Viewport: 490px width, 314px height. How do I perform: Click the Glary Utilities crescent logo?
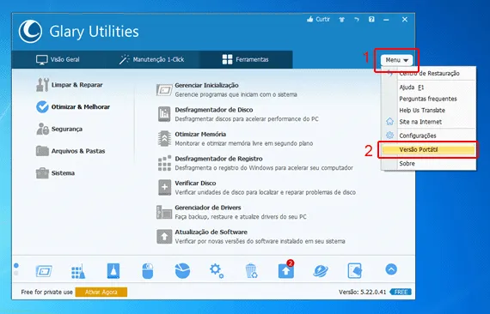(x=30, y=31)
